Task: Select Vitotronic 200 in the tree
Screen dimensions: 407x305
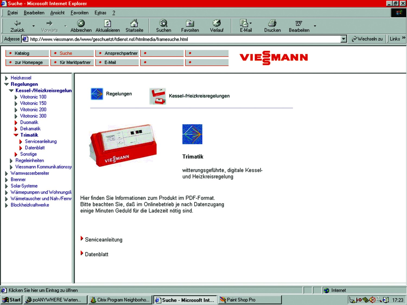Action: click(x=33, y=110)
